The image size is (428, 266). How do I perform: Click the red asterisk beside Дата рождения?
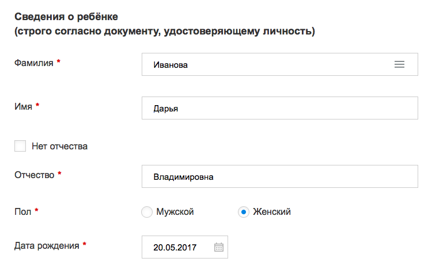pyautogui.click(x=84, y=245)
